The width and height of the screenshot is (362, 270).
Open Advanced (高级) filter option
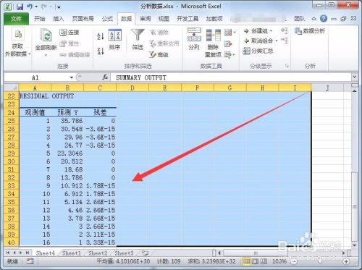pos(159,55)
